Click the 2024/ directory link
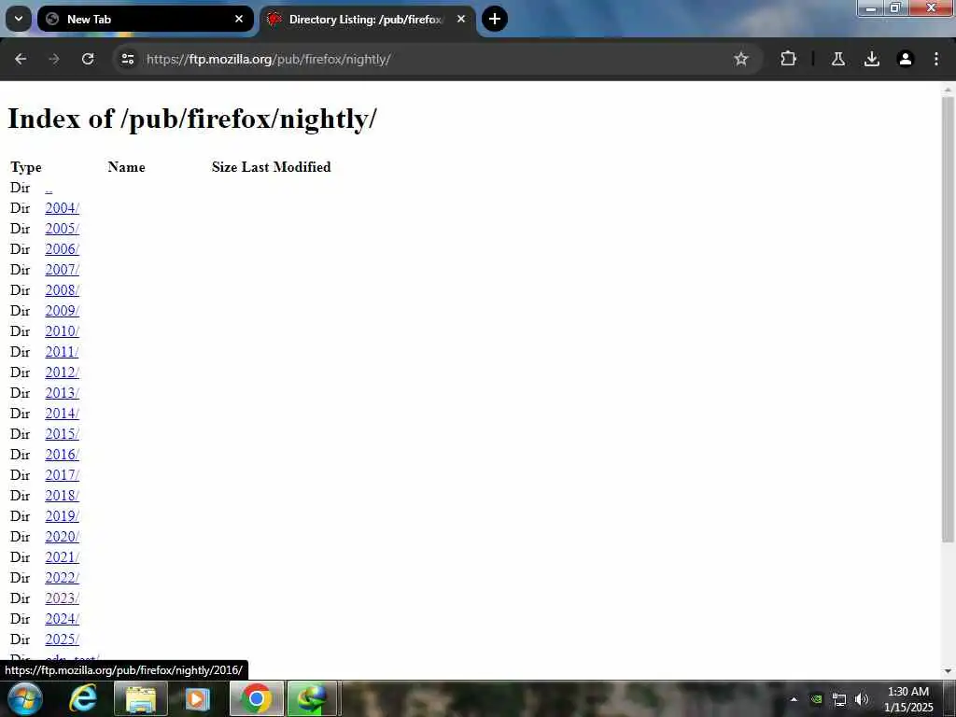 (63, 619)
